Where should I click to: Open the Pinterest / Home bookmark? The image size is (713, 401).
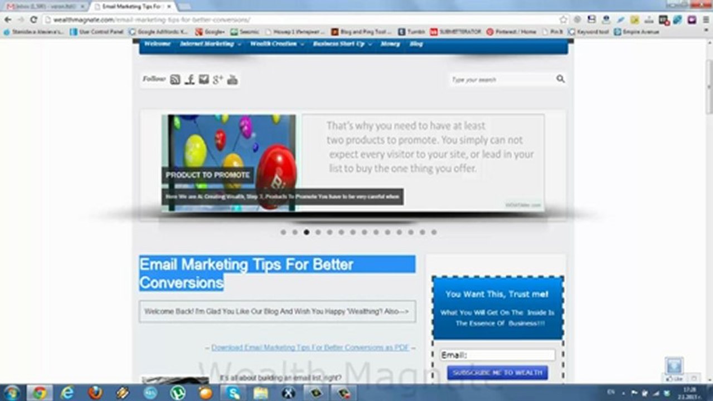pyautogui.click(x=511, y=32)
